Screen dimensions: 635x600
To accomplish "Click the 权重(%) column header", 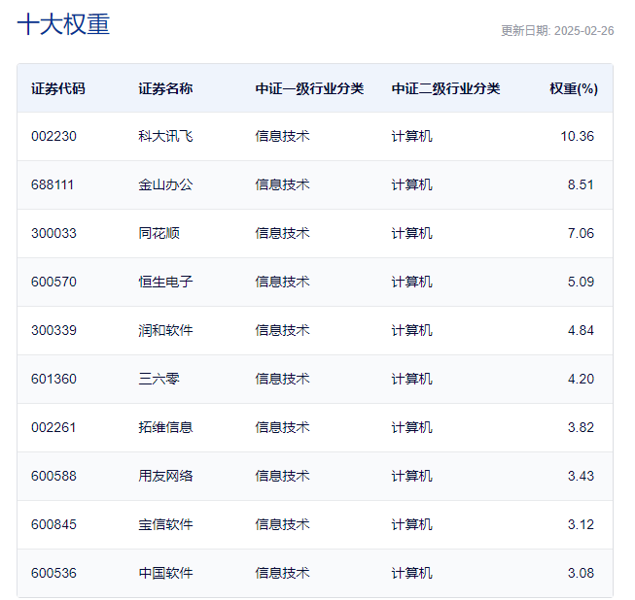I will pos(574,88).
